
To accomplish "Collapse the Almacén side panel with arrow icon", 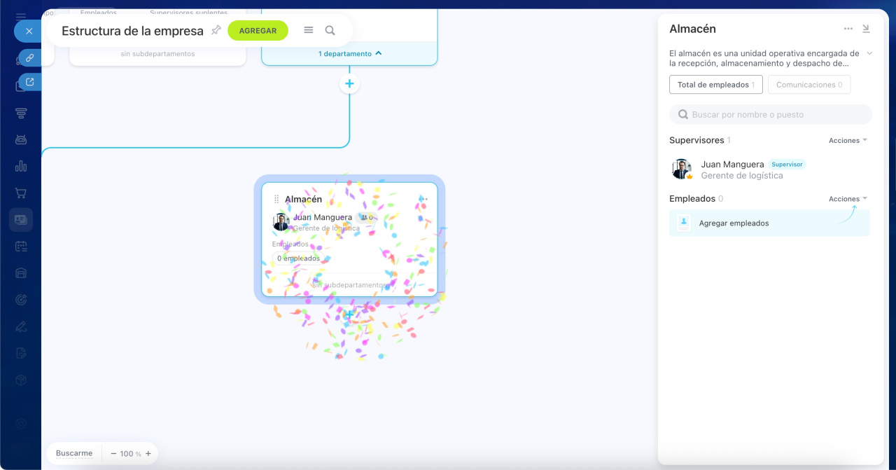I will click(866, 29).
